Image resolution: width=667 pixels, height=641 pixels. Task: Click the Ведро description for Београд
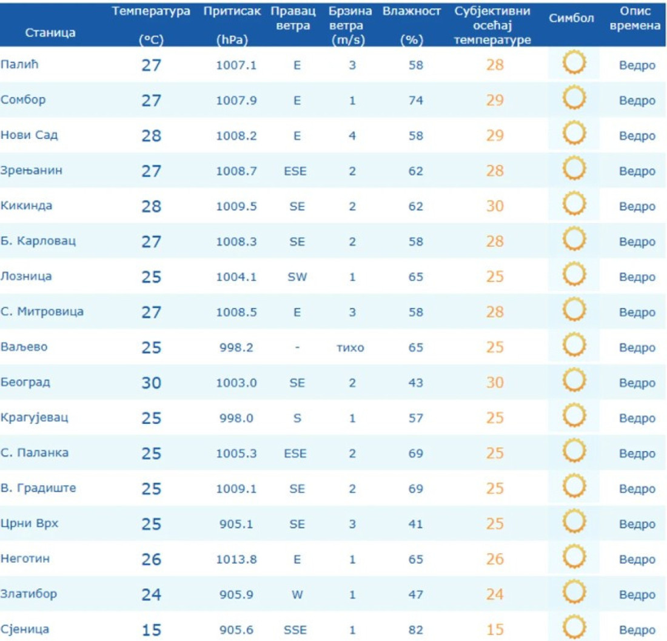point(637,383)
